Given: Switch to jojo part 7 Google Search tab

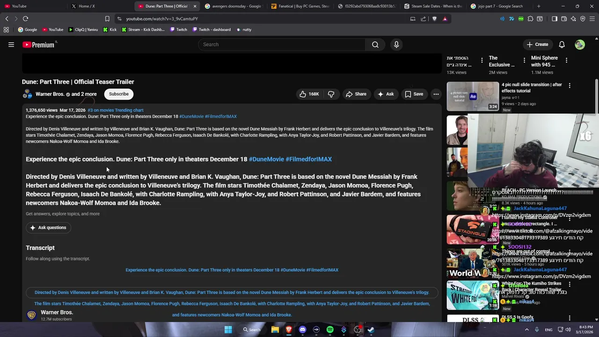Looking at the screenshot, I should tap(501, 6).
